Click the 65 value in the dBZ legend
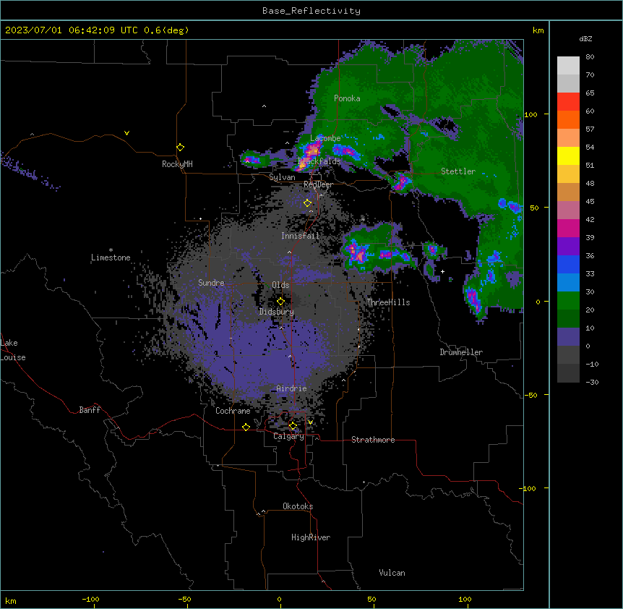This screenshot has width=623, height=609. pyautogui.click(x=590, y=93)
